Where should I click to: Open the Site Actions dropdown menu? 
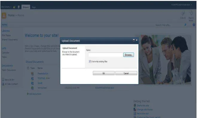click(x=6, y=7)
